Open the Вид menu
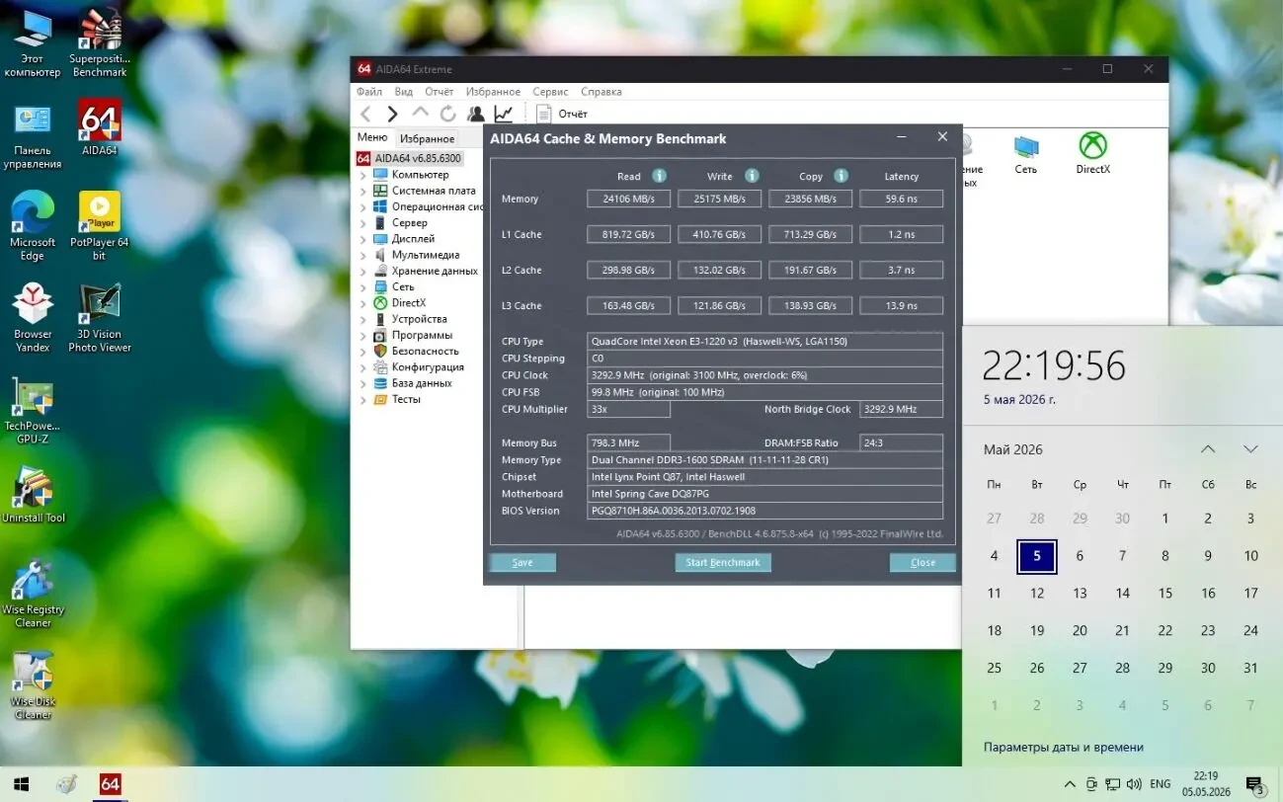The width and height of the screenshot is (1283, 802). (403, 92)
